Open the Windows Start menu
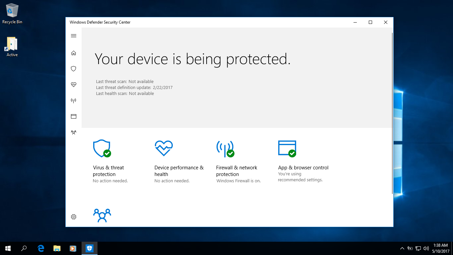Image resolution: width=453 pixels, height=255 pixels. click(8, 248)
